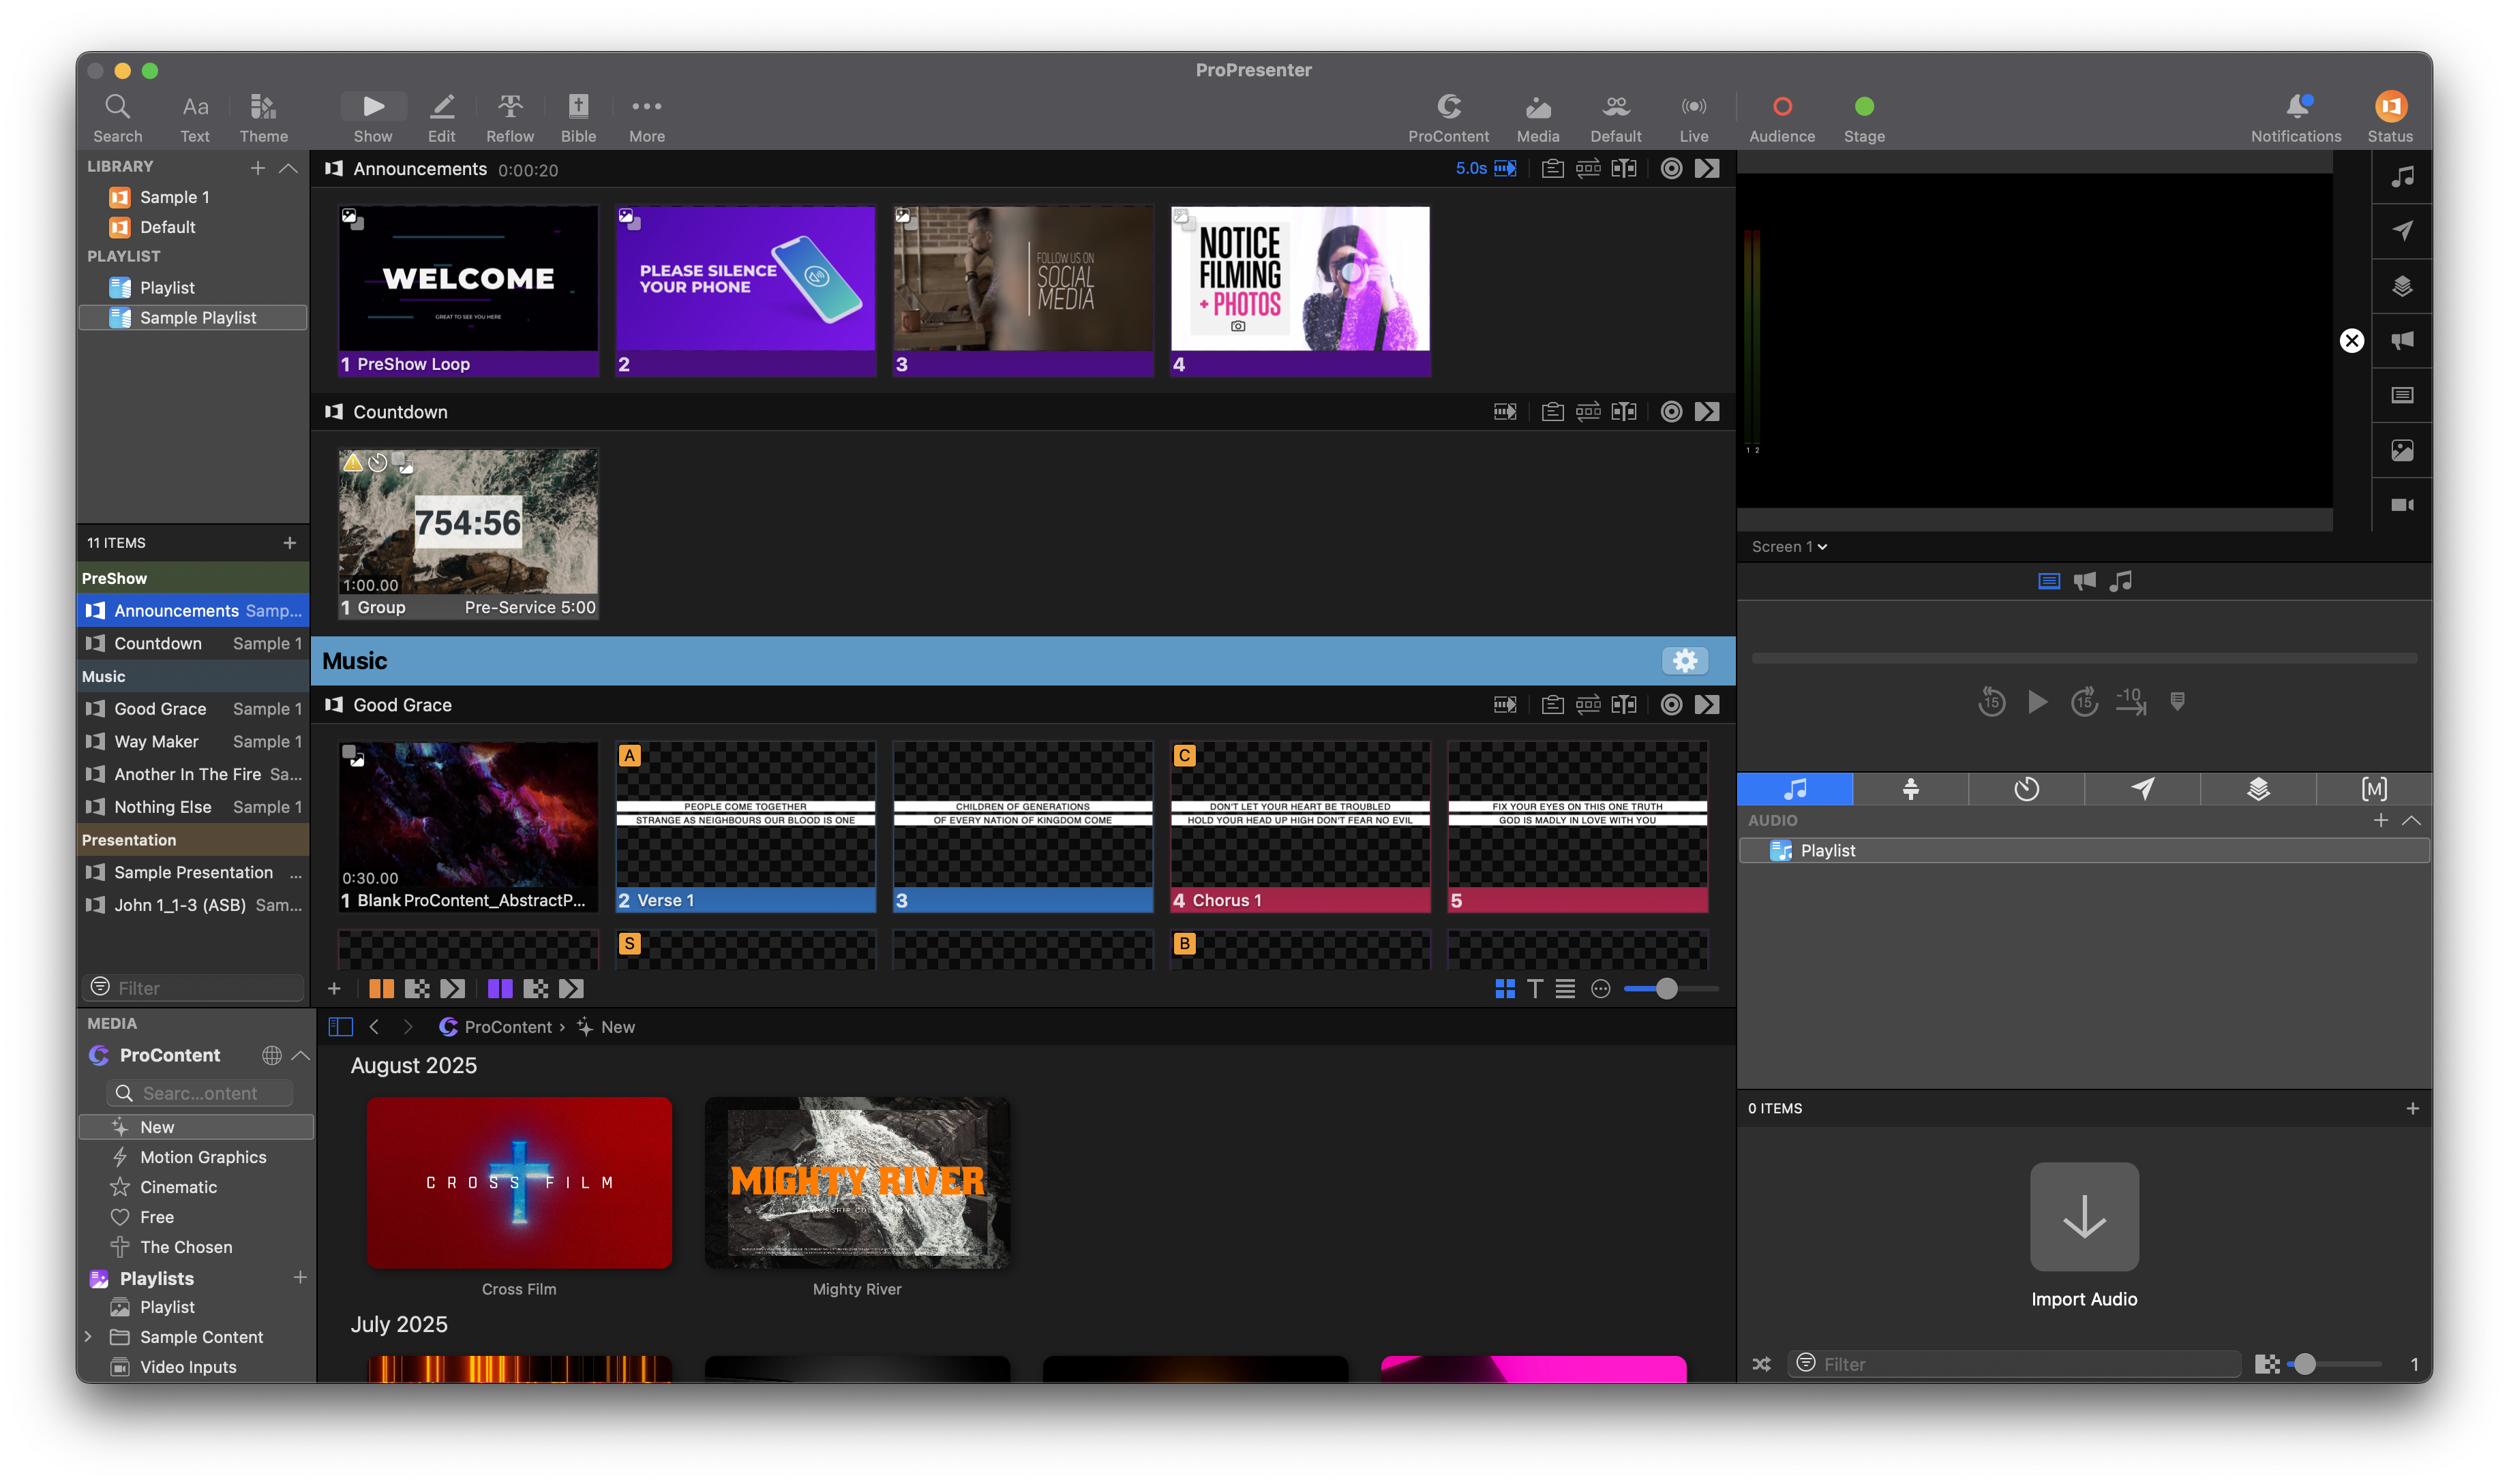The image size is (2509, 1484).
Task: Toggle the Live capture button
Action: coord(1694,118)
